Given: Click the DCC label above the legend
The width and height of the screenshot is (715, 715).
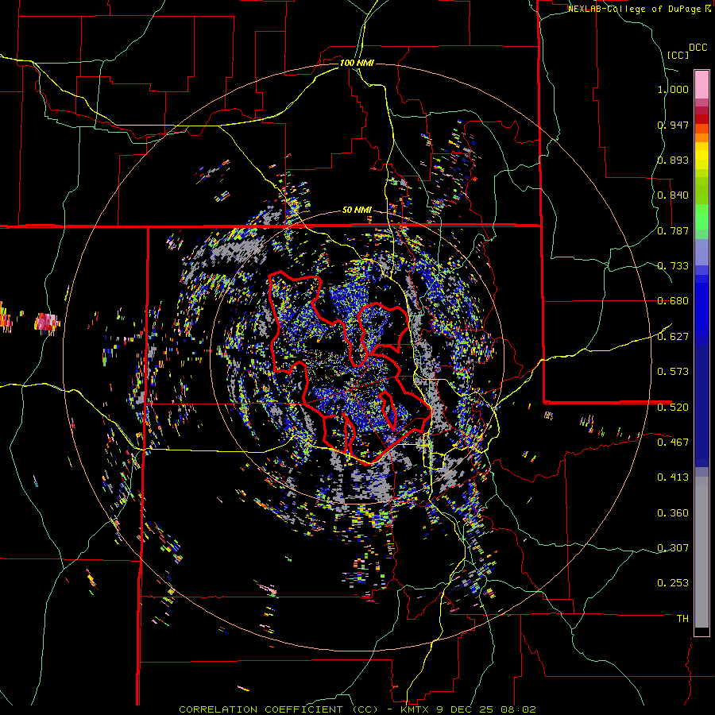Looking at the screenshot, I should (698, 48).
